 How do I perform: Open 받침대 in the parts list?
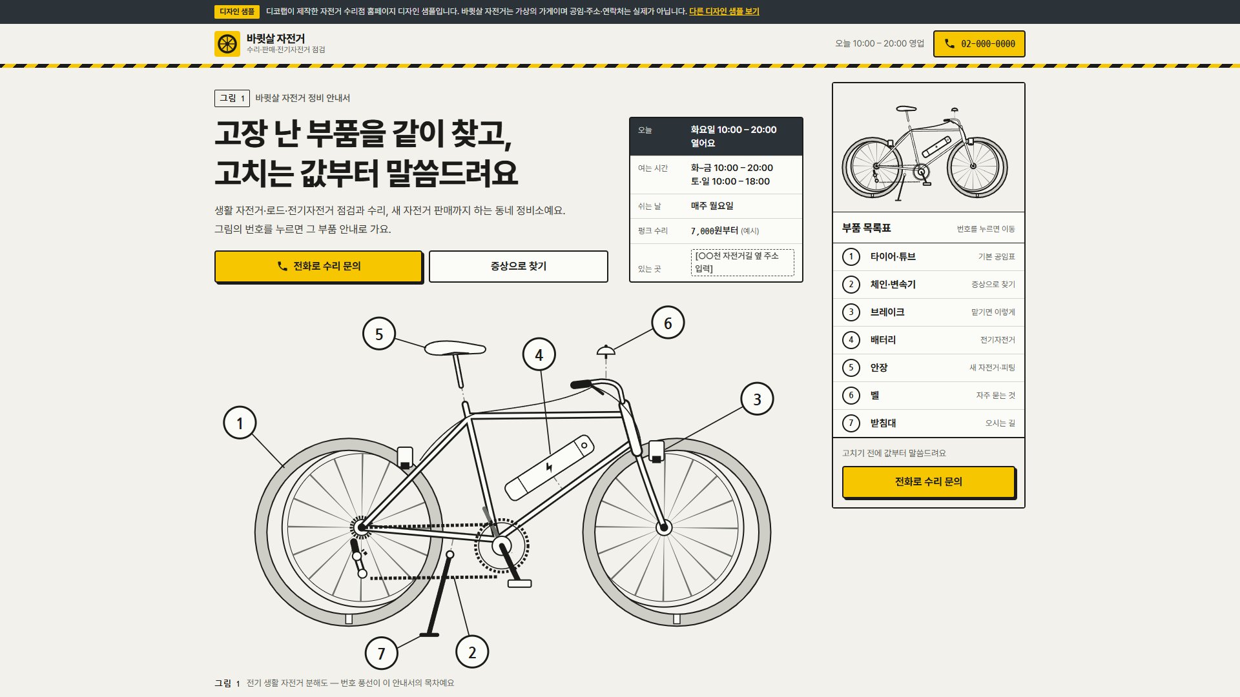929,423
